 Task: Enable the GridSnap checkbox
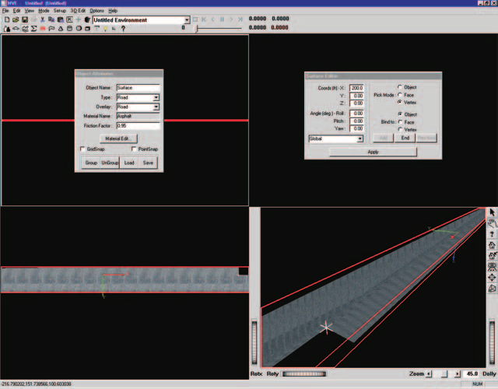(x=82, y=149)
